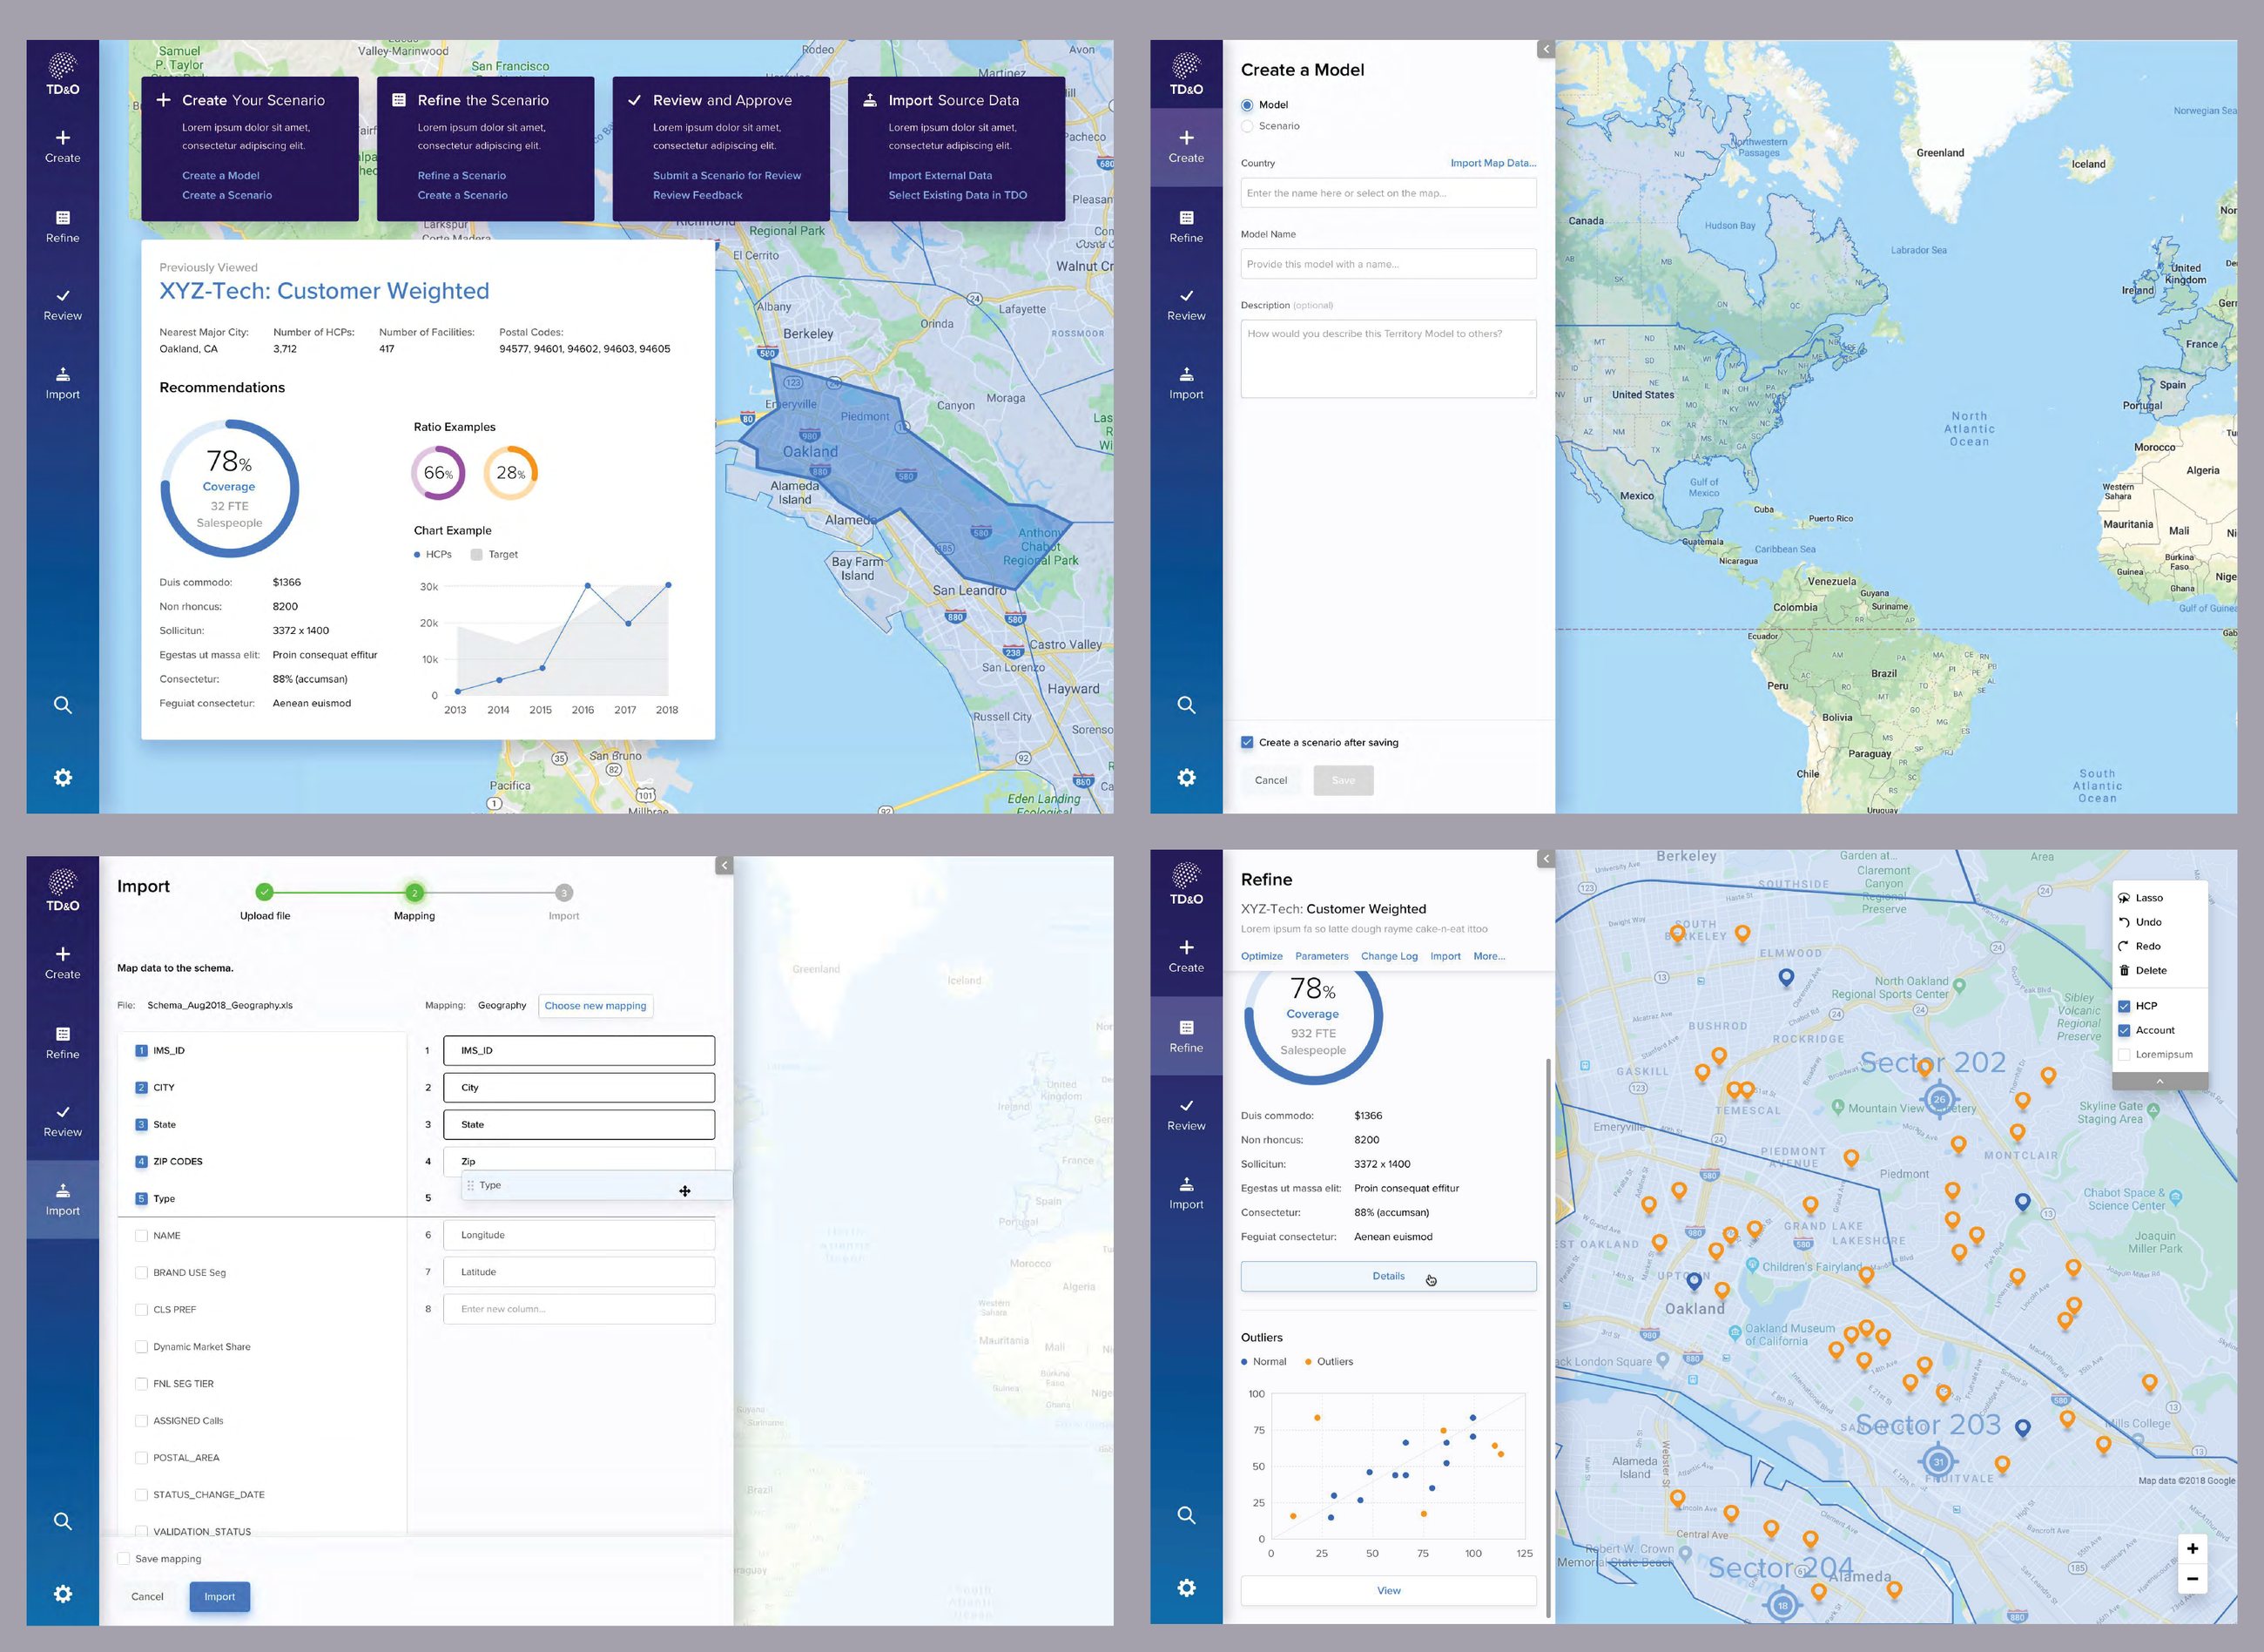This screenshot has height=1652, width=2264.
Task: Click Undo in Refine map toolbox
Action: 2141,922
